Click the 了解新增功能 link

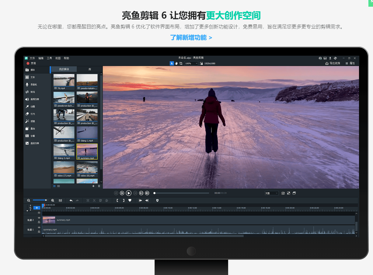point(191,38)
